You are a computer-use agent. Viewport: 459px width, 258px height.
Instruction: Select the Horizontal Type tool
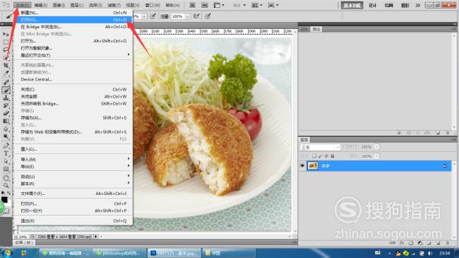click(x=6, y=153)
